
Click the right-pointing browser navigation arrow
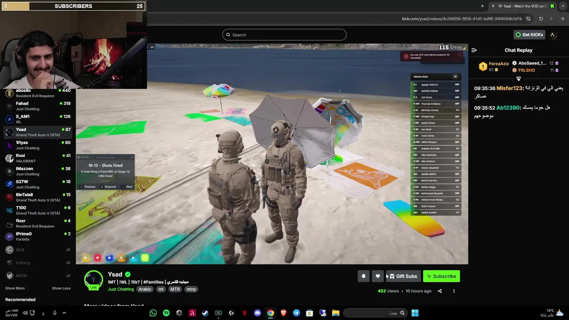tap(562, 19)
